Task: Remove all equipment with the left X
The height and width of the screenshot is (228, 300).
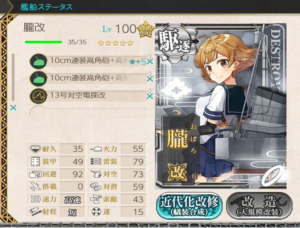Action: point(13,108)
